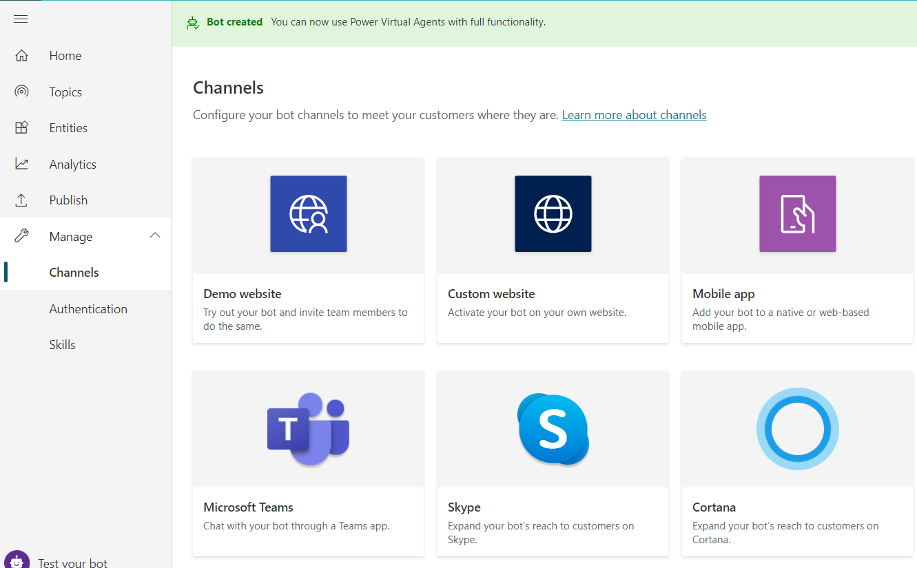
Task: Click the Demo website globe icon
Action: (x=309, y=213)
